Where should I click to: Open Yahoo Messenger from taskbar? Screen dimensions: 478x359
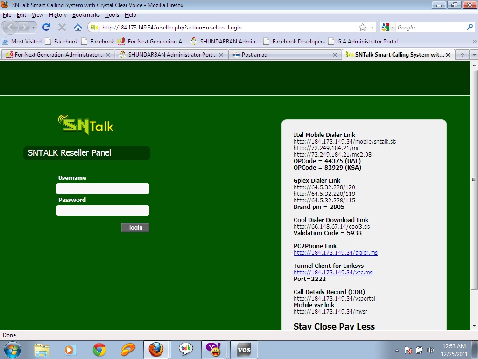click(x=214, y=350)
